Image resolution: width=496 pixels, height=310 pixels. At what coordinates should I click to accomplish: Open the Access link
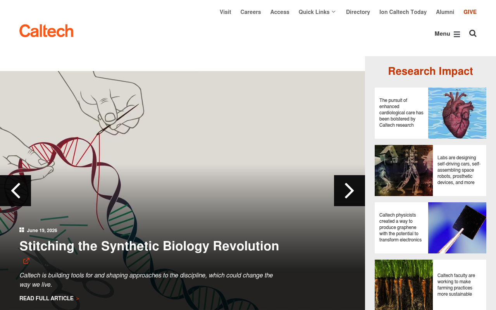(x=280, y=12)
